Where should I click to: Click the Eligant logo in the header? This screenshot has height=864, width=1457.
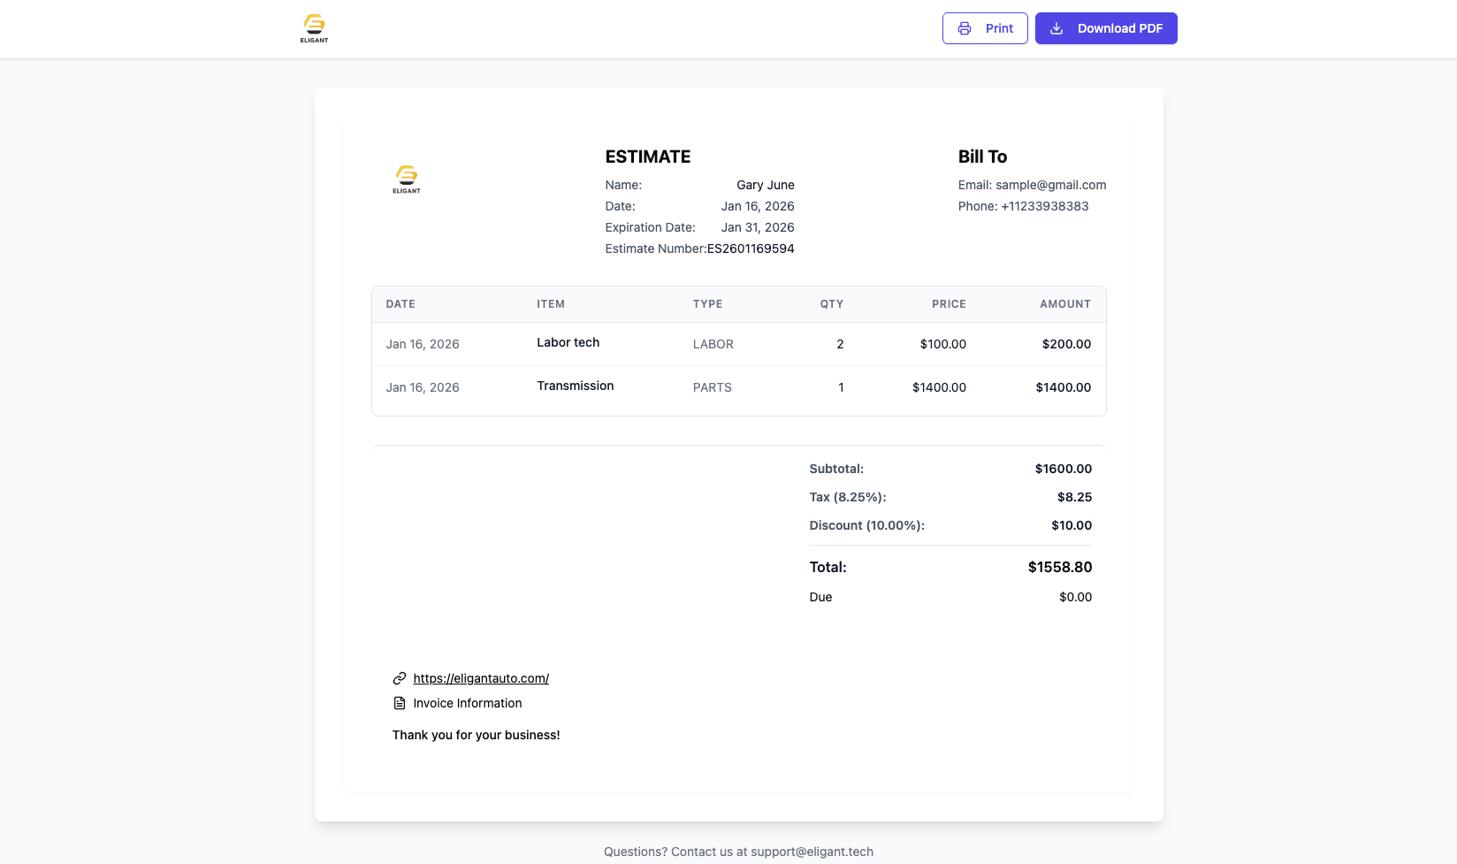pyautogui.click(x=314, y=28)
